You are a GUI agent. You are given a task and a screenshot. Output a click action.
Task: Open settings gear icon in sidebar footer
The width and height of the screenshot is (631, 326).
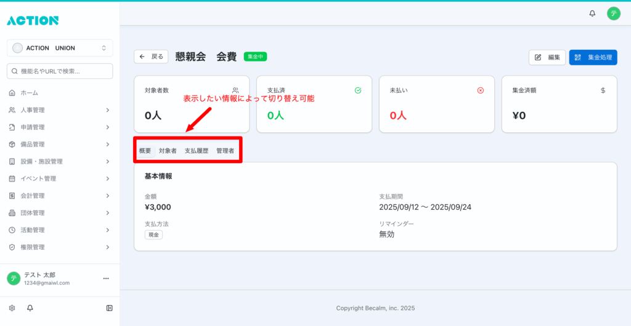click(12, 308)
